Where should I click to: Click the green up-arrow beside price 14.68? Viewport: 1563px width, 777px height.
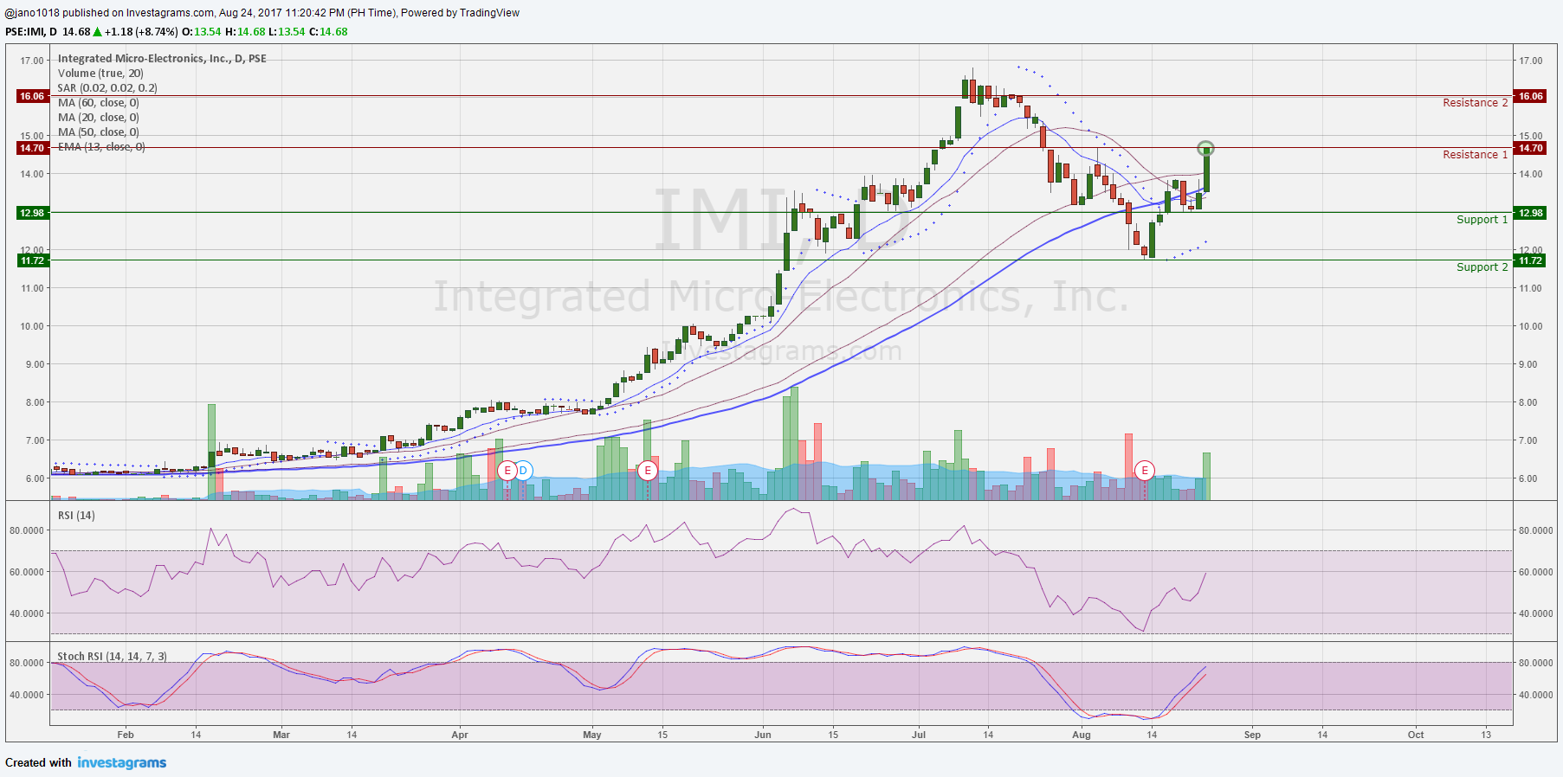pos(97,32)
